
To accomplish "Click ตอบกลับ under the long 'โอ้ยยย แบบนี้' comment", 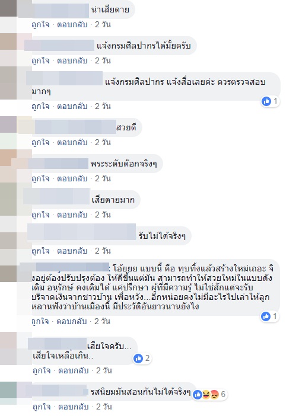I will (x=72, y=321).
